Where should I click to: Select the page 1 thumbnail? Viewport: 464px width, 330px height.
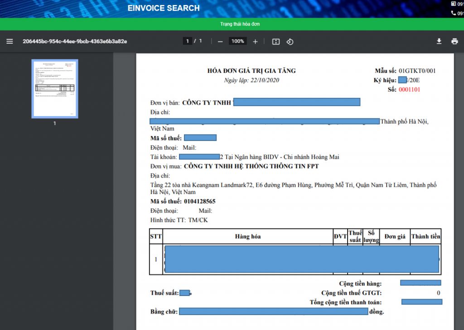55,89
